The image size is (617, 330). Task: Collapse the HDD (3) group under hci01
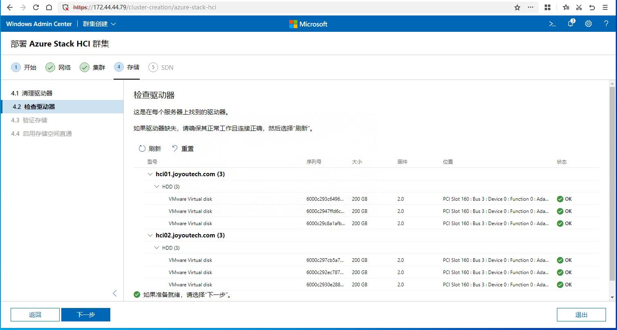point(157,186)
